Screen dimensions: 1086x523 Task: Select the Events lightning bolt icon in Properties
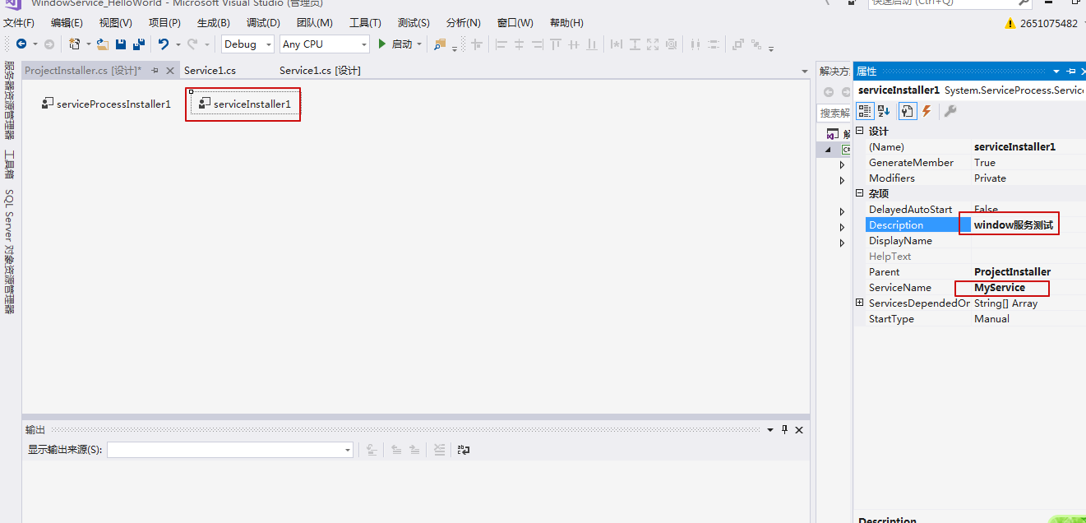coord(927,112)
